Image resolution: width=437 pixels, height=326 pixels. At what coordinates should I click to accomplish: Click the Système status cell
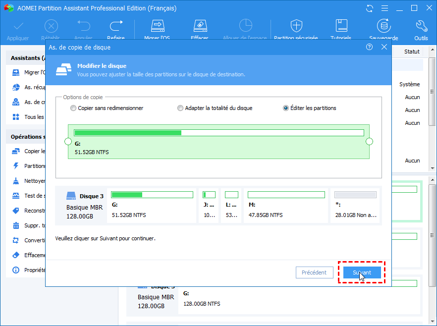pos(409,84)
